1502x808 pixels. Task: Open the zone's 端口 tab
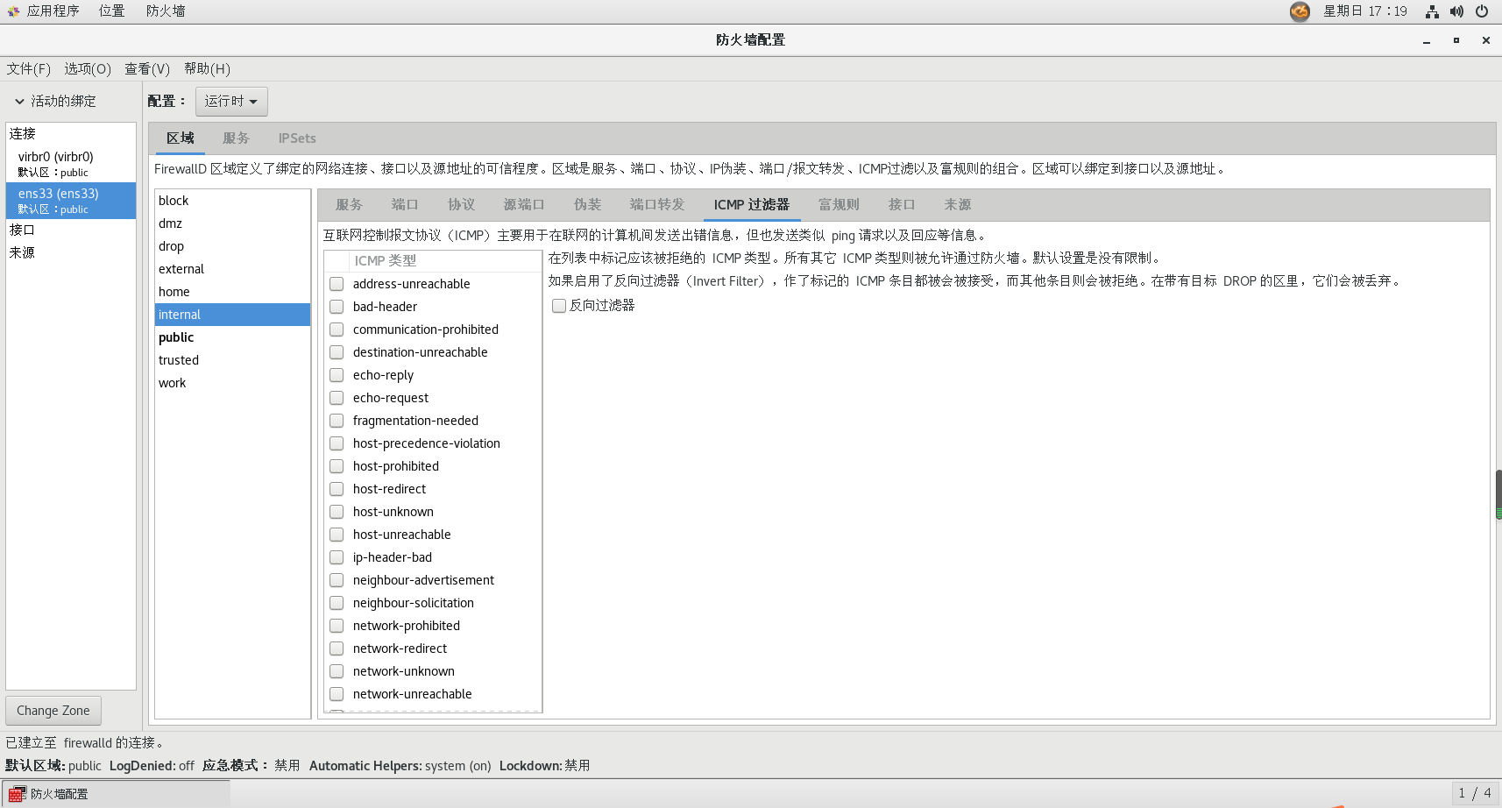click(405, 205)
